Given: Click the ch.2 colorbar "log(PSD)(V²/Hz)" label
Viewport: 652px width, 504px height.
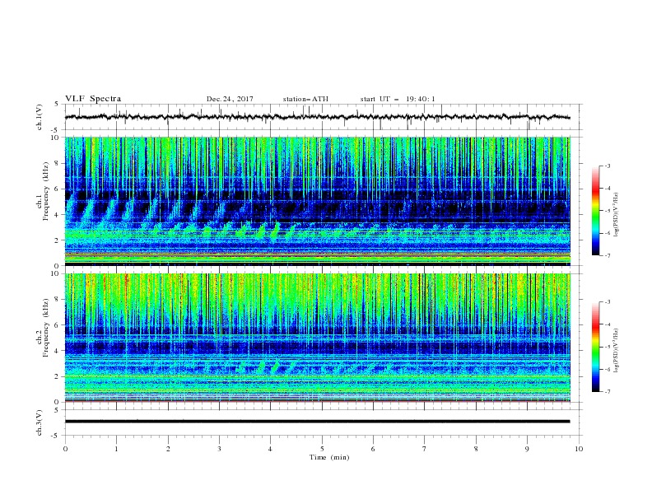Looking at the screenshot, I should point(617,350).
